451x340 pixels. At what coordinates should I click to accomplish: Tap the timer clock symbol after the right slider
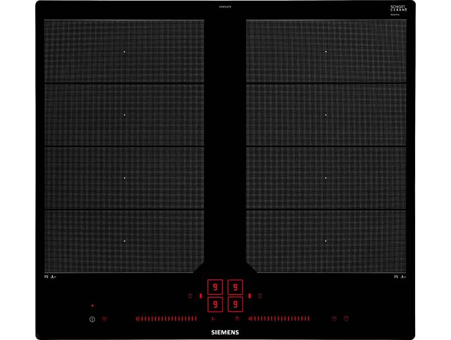[334, 319]
